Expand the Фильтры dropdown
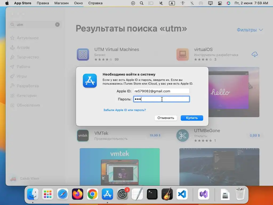The height and width of the screenshot is (205, 273). tap(250, 30)
